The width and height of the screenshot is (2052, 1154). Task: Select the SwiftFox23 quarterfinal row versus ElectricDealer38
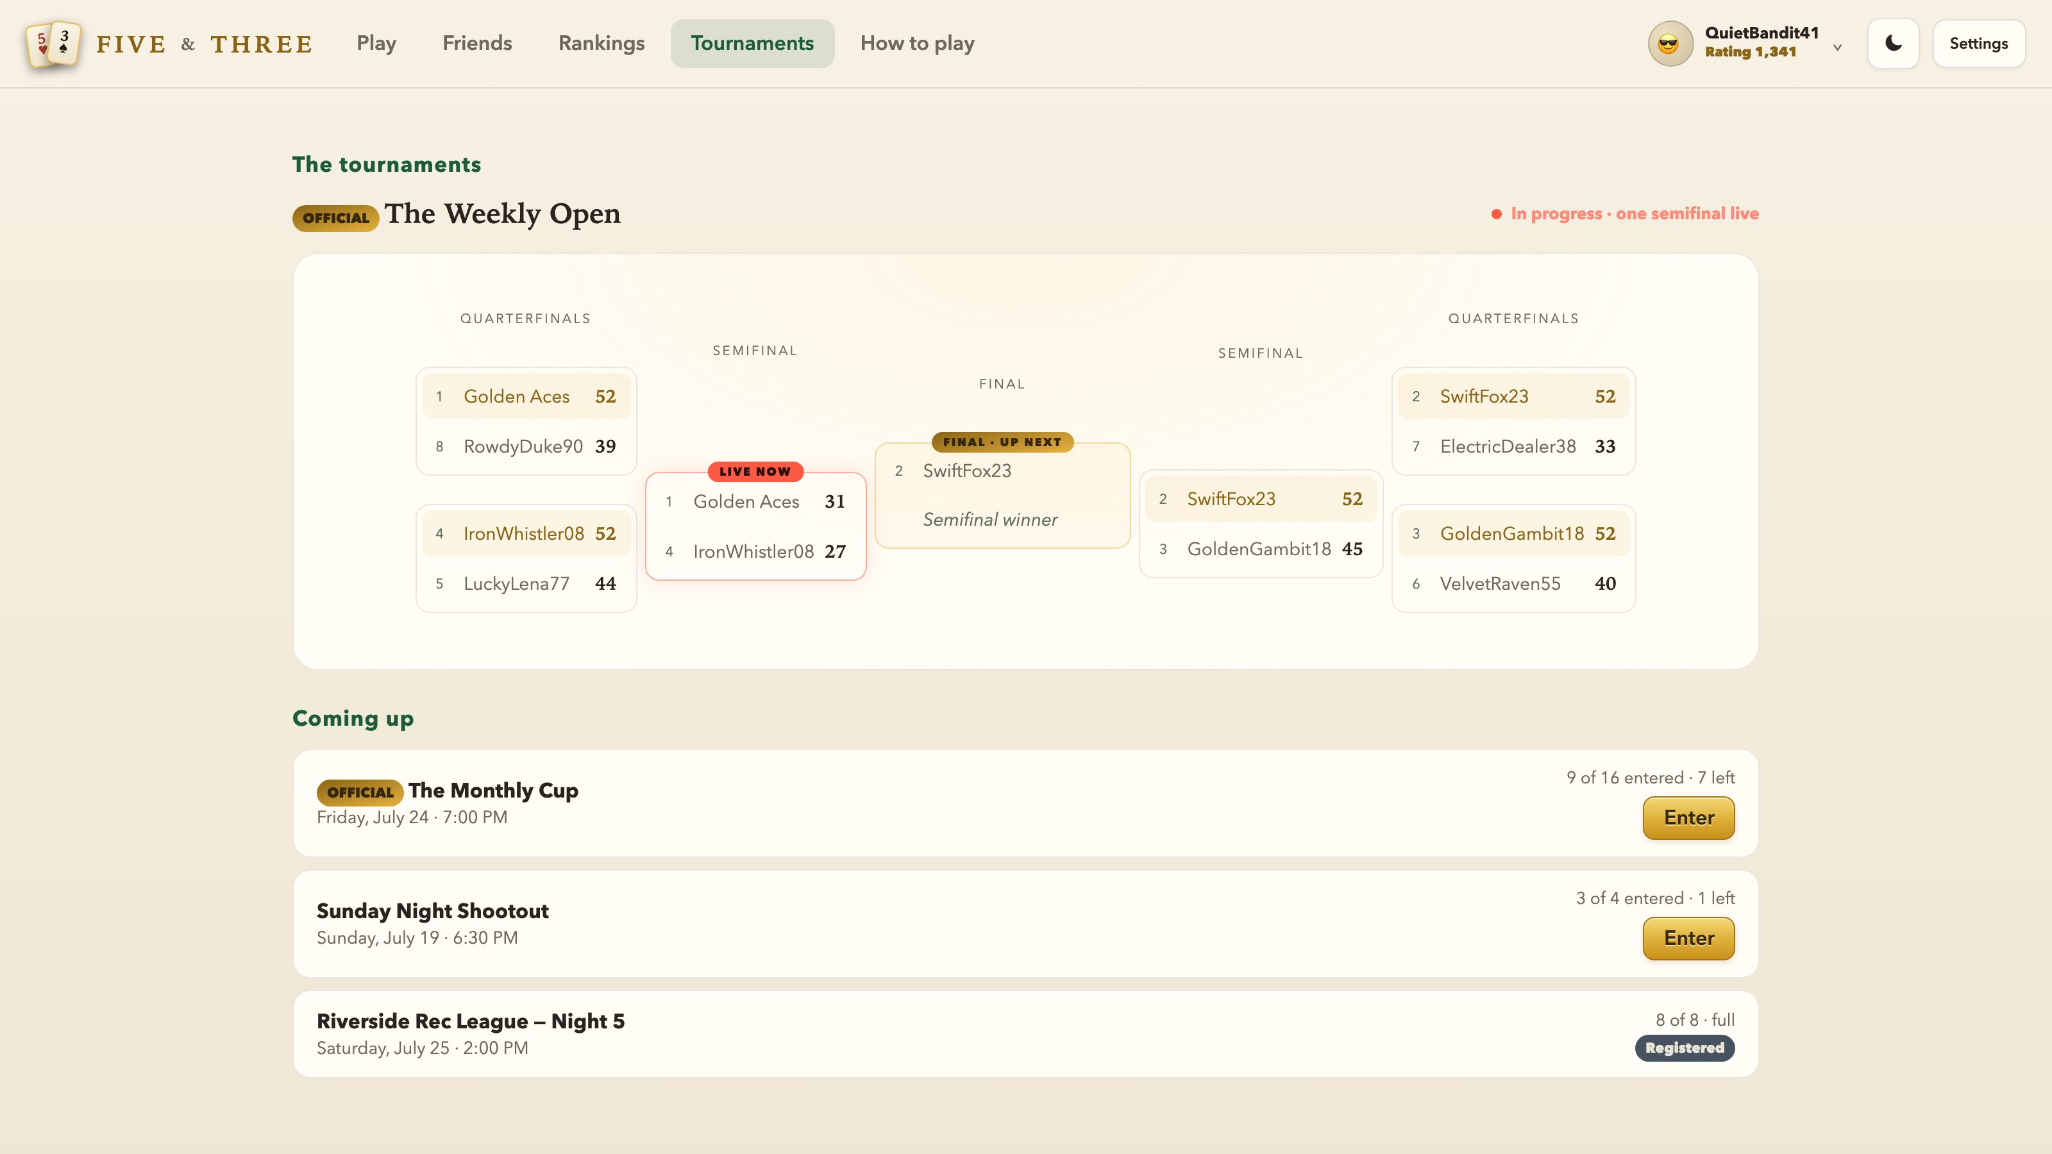(x=1513, y=397)
